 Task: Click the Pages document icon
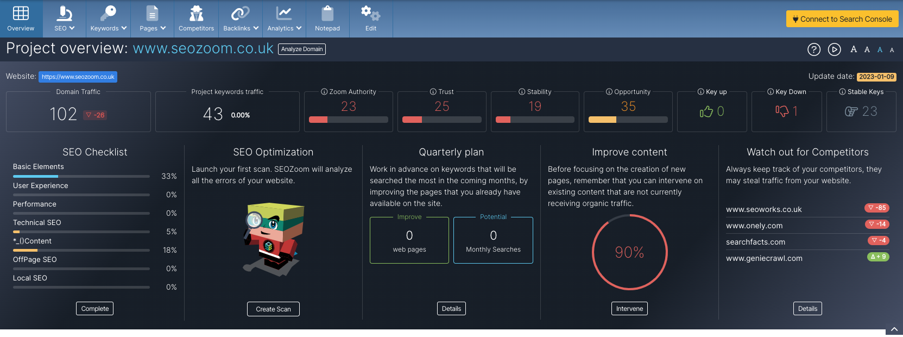153,13
